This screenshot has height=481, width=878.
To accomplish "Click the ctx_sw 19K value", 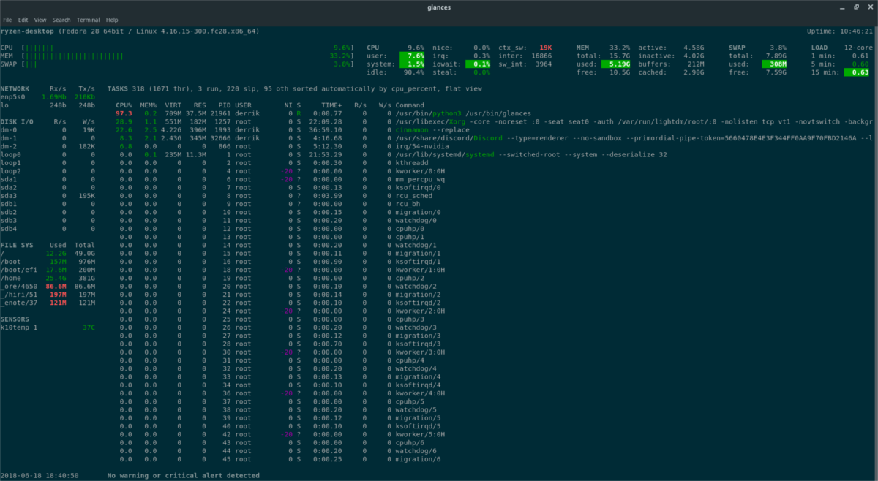I will [x=547, y=47].
